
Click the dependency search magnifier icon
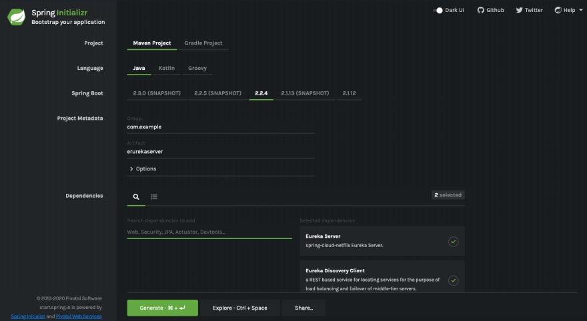point(136,196)
